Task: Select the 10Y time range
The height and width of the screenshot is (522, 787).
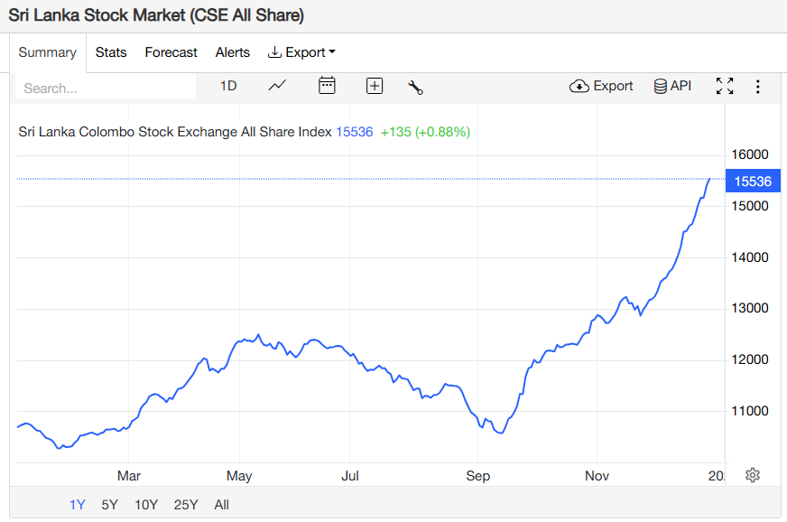Action: pos(146,505)
